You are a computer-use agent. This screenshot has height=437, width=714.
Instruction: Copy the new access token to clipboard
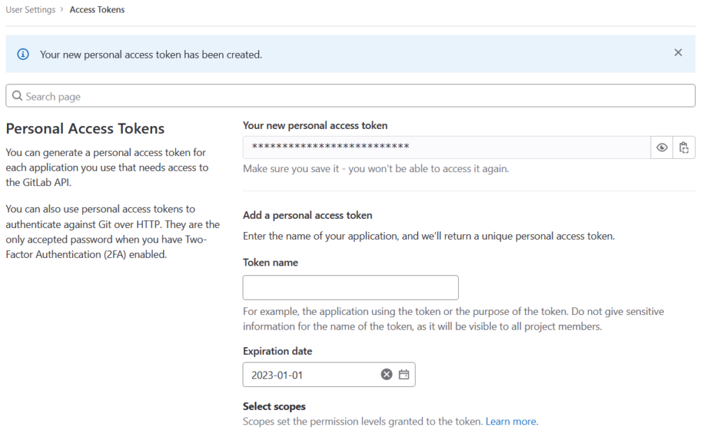(684, 148)
